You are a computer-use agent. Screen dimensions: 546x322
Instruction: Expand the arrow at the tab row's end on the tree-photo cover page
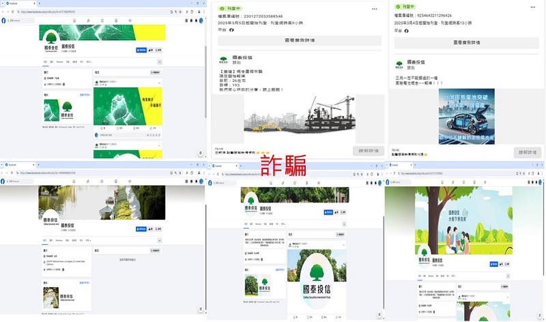click(344, 224)
